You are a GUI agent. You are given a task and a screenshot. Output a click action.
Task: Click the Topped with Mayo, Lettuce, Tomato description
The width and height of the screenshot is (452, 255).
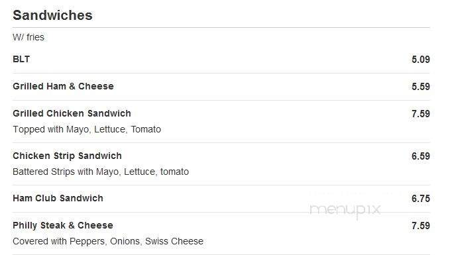pos(87,129)
